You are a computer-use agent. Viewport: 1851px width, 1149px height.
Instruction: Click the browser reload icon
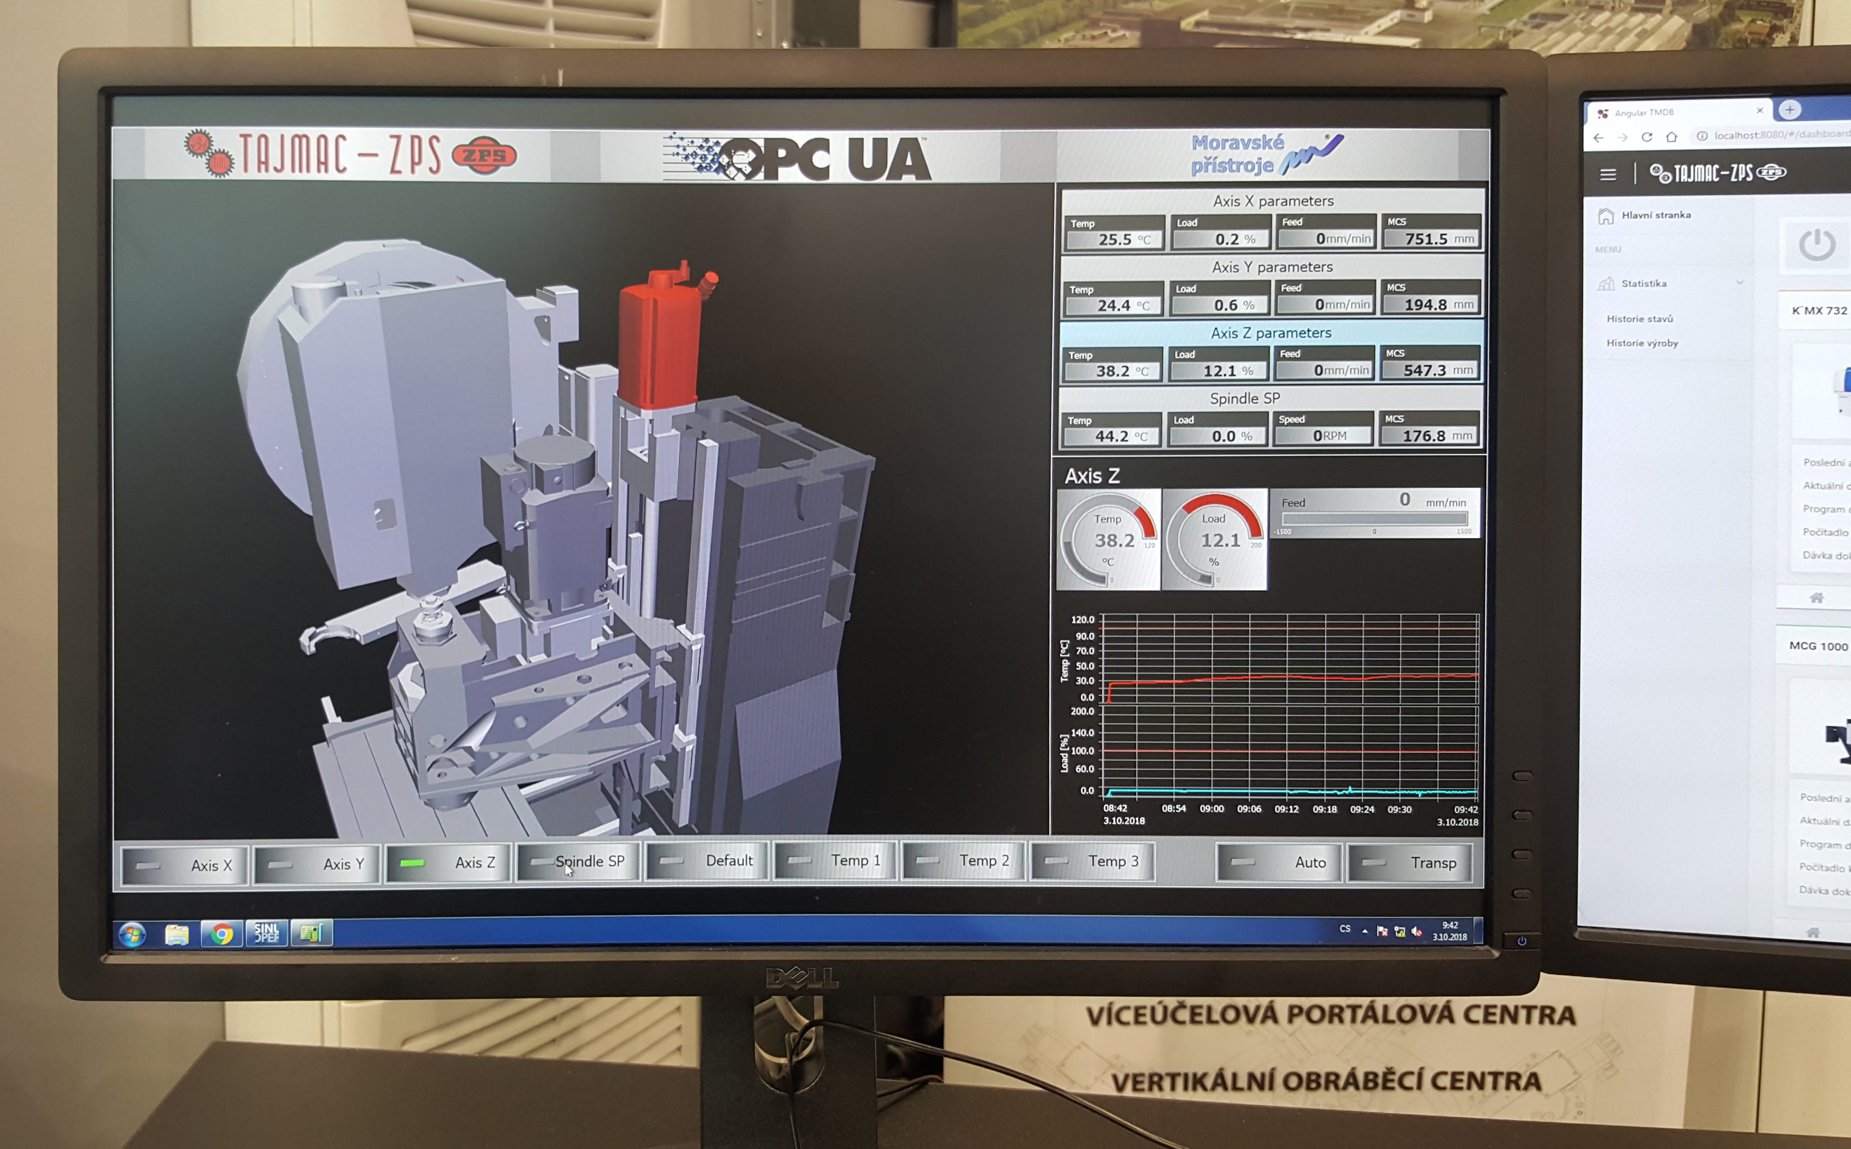1647,137
